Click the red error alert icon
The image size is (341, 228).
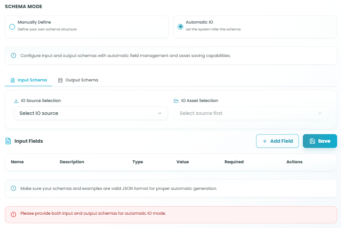coord(13,214)
